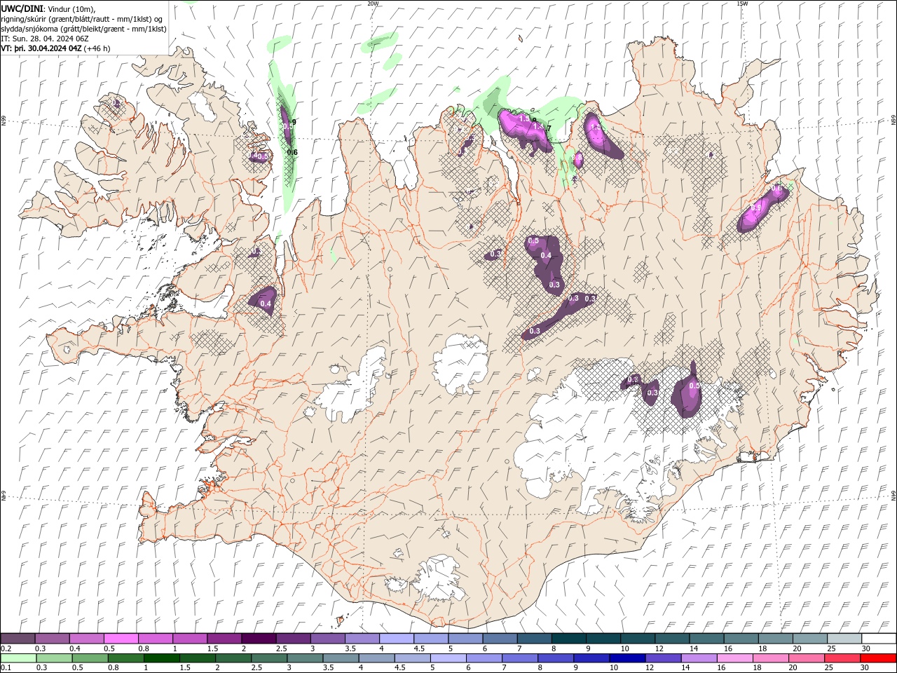Click the rain legend swatch between 14 and 16
The width and height of the screenshot is (897, 673).
click(x=698, y=658)
